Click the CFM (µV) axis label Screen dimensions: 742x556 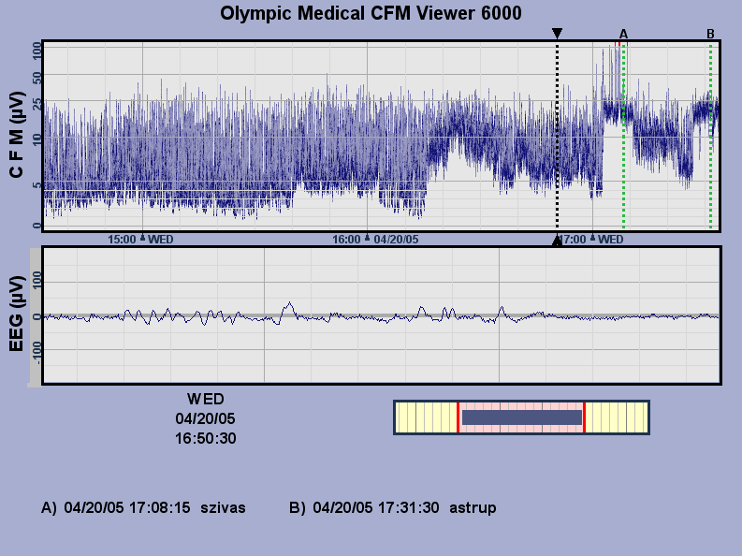pos(17,135)
